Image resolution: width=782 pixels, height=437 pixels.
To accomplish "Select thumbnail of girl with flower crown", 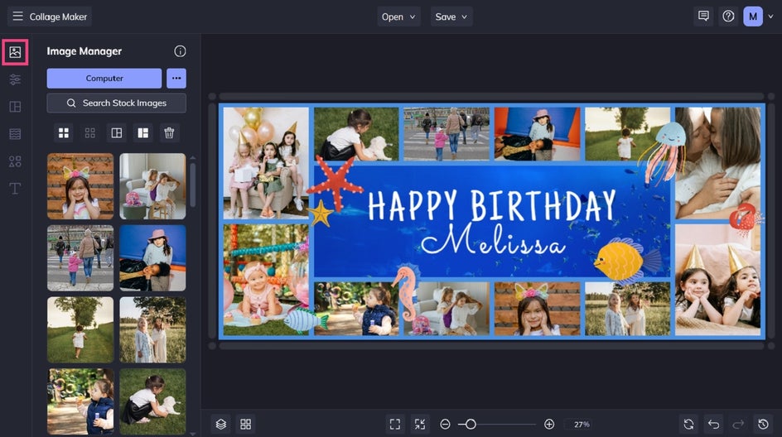I will [80, 186].
